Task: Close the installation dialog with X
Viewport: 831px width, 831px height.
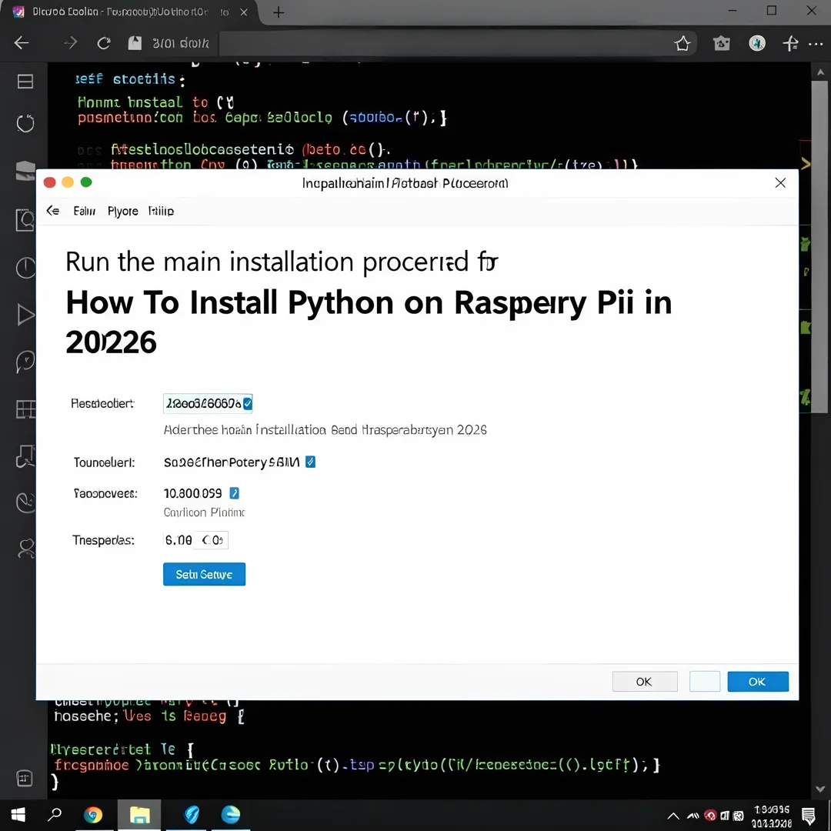Action: [x=780, y=183]
